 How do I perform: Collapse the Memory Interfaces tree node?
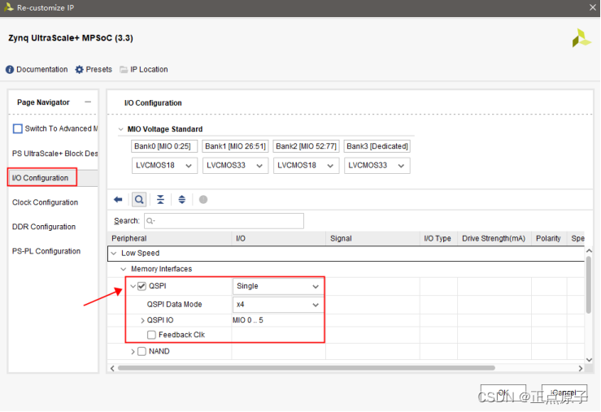pos(124,269)
